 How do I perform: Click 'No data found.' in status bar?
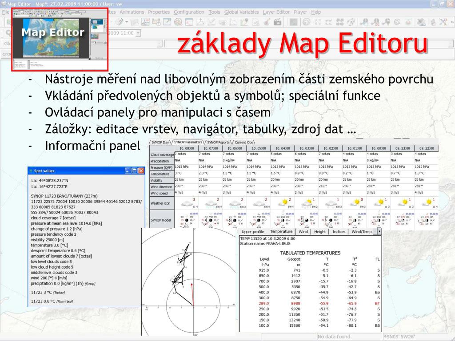pos(334,337)
